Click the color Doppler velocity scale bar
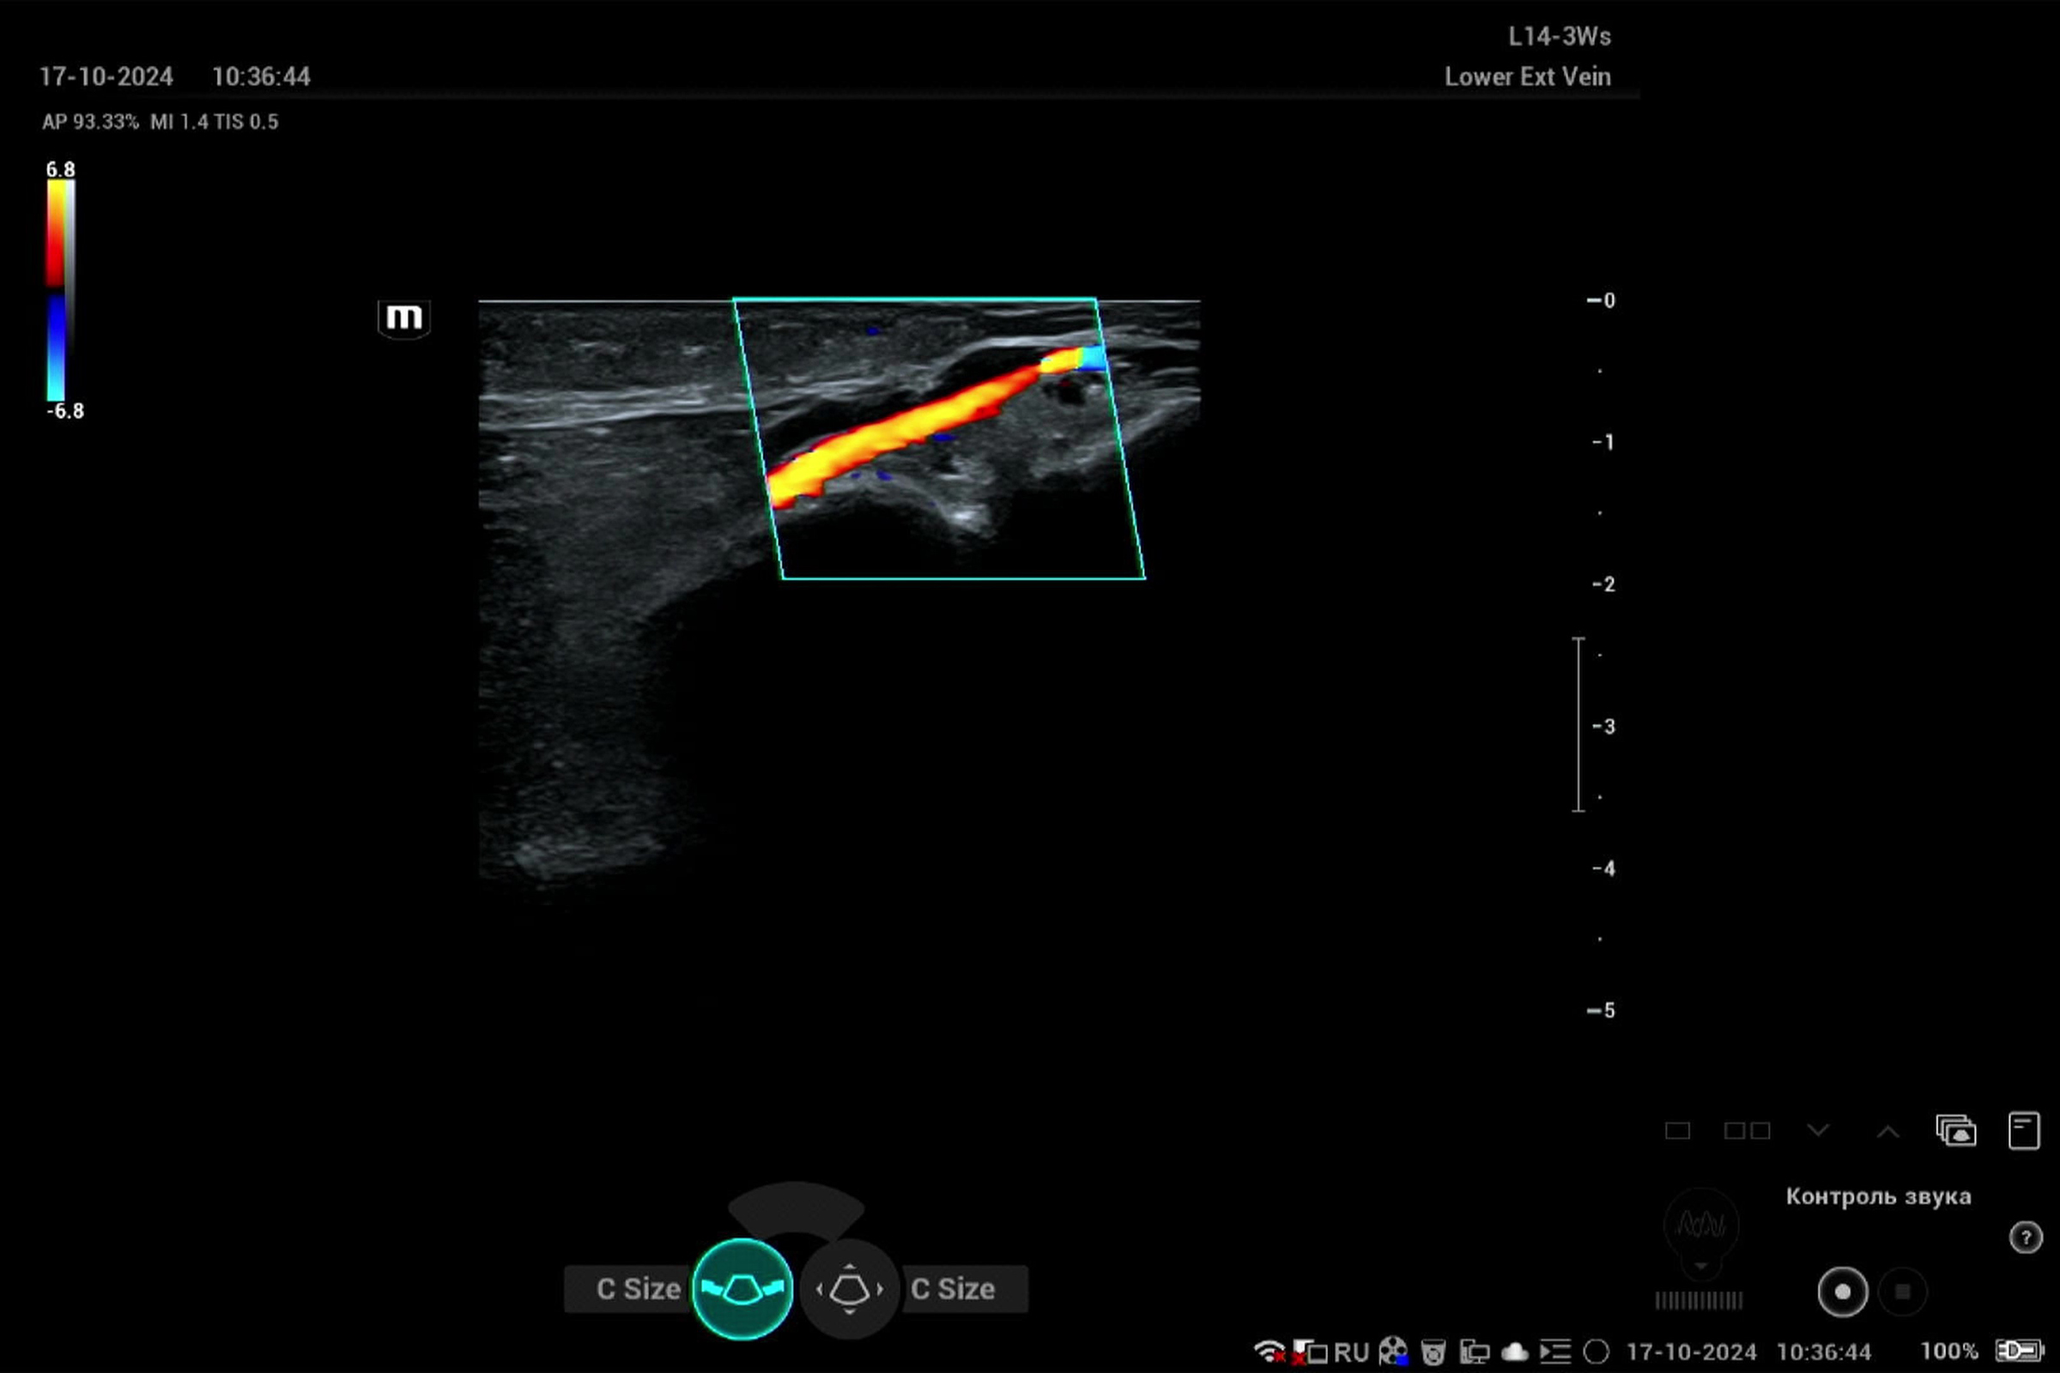This screenshot has width=2060, height=1373. (x=58, y=290)
